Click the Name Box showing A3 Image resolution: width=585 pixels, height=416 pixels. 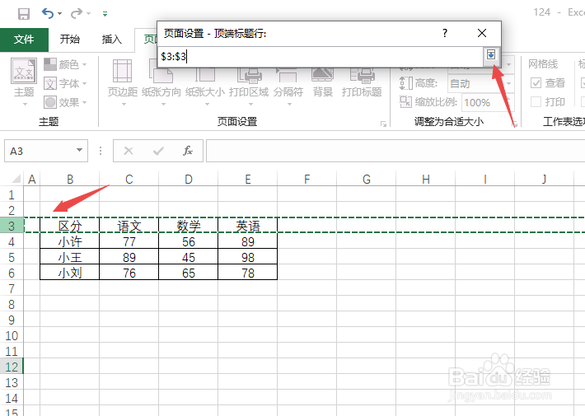(40, 151)
